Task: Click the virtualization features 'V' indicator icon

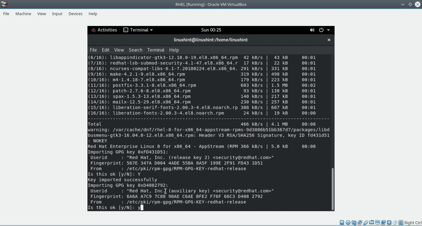Action: tap(389, 222)
